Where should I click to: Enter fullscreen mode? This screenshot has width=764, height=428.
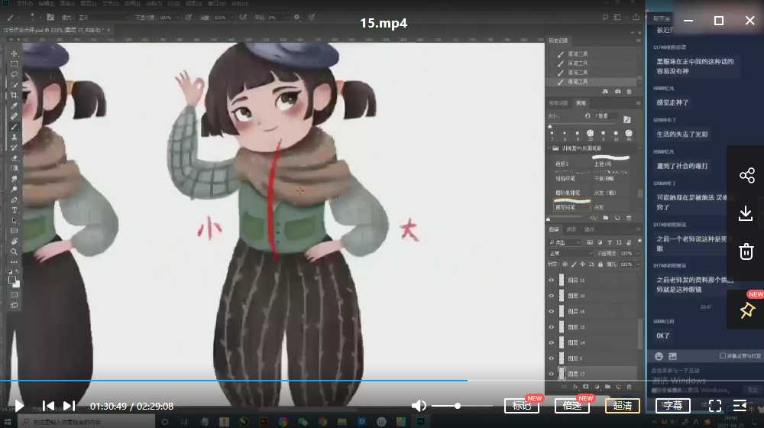[715, 406]
